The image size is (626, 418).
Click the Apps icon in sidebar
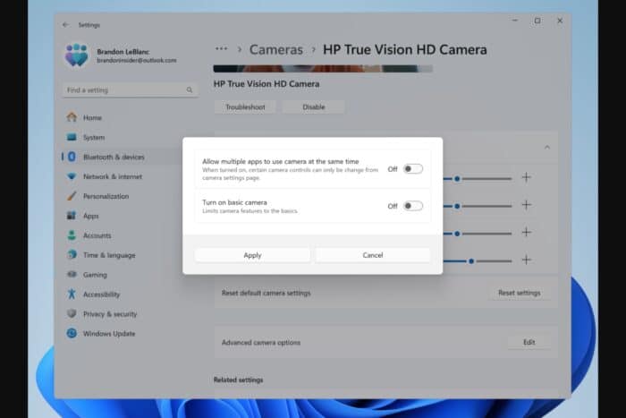click(72, 216)
